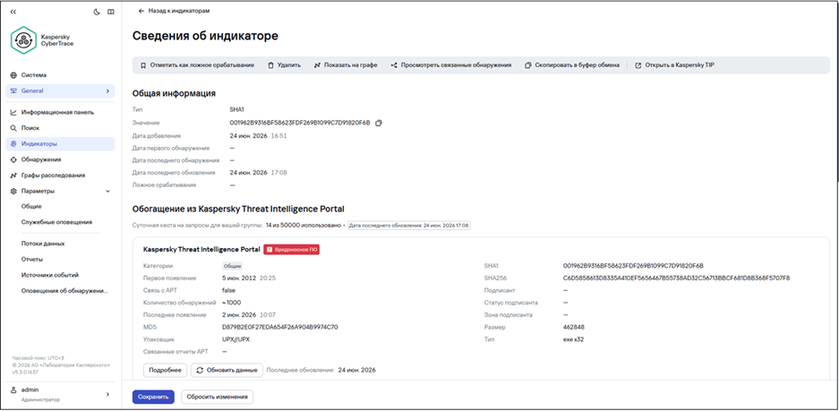Toggle dark mode moon icon
The width and height of the screenshot is (839, 411).
pyautogui.click(x=98, y=12)
